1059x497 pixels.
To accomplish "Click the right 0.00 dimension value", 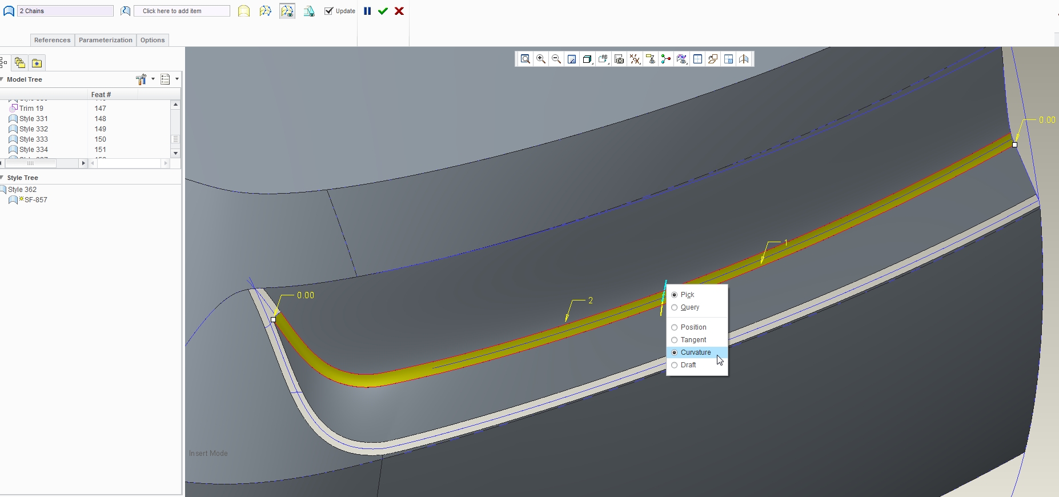I will click(1047, 120).
